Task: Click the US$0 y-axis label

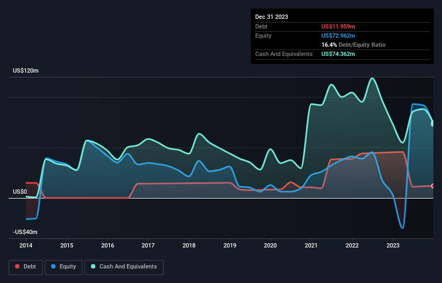Action: point(20,192)
